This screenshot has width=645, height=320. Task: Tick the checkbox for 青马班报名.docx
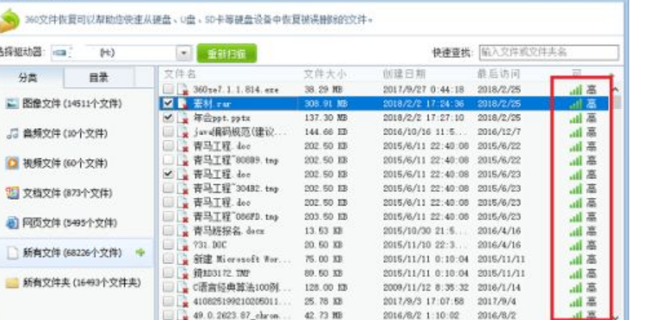[168, 231]
